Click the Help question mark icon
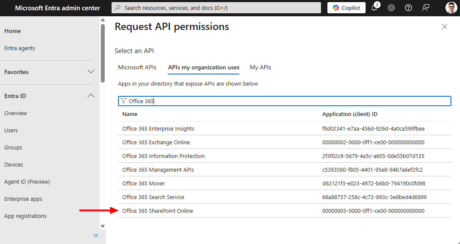 point(409,8)
